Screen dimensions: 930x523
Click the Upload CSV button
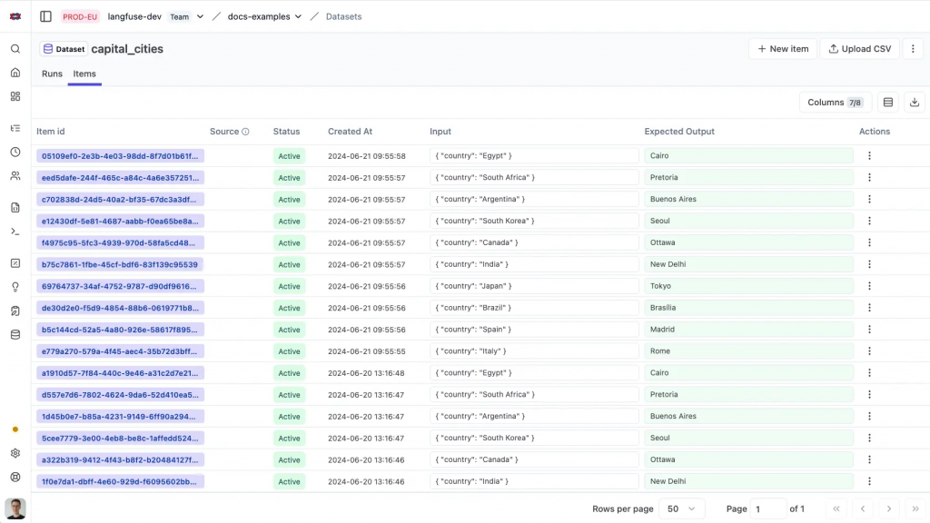point(859,49)
